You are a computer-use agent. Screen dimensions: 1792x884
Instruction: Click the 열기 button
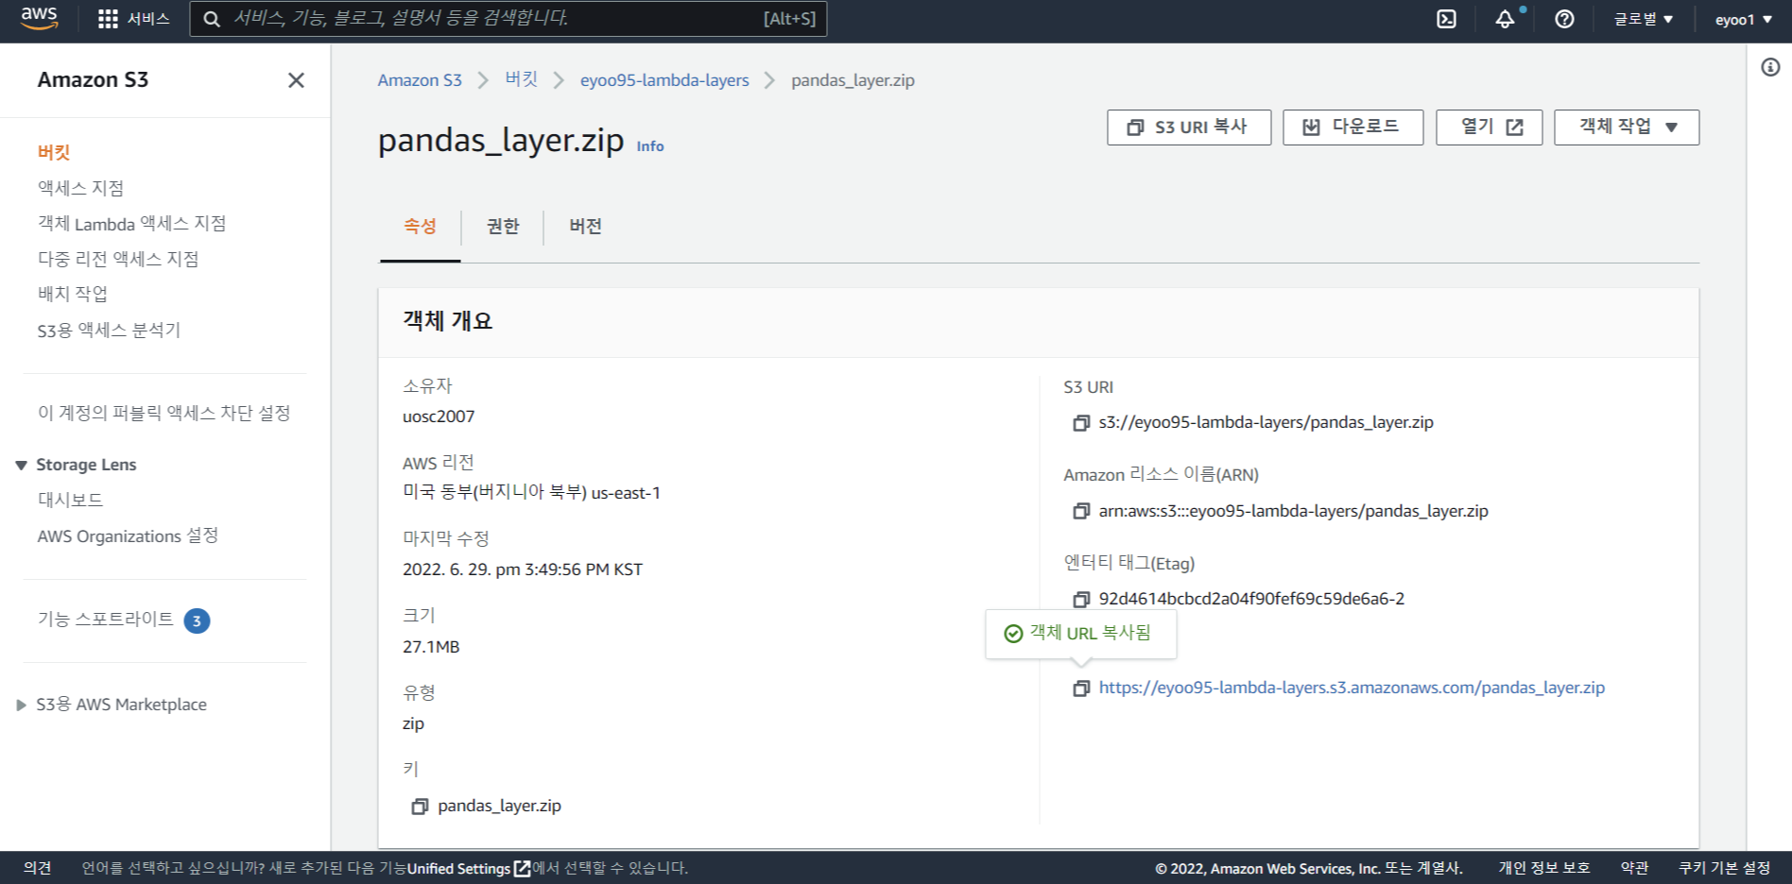pos(1489,127)
